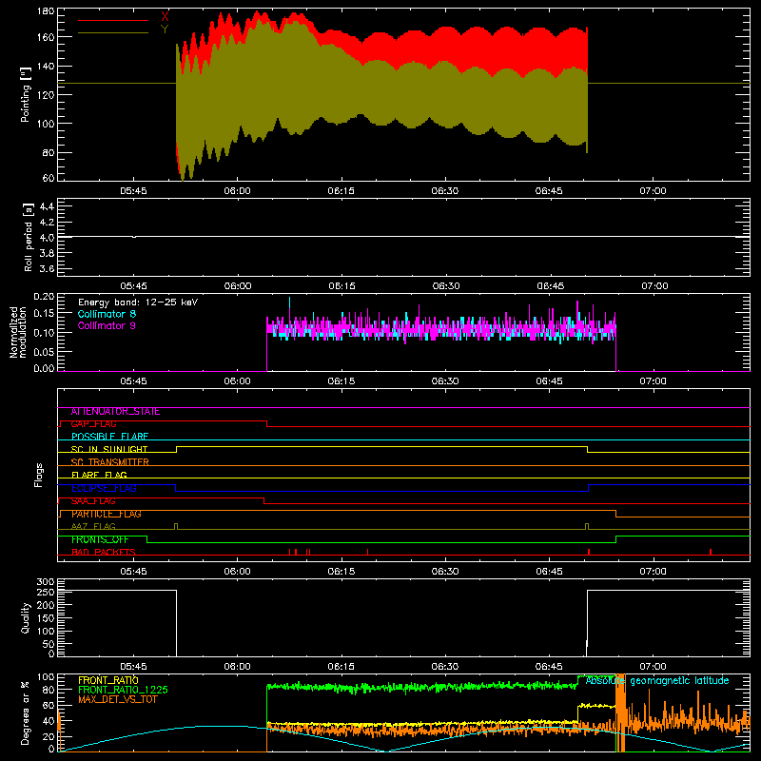The width and height of the screenshot is (761, 761).
Task: Click the 05:45 tick label under Flags plot
Action: pyautogui.click(x=133, y=572)
